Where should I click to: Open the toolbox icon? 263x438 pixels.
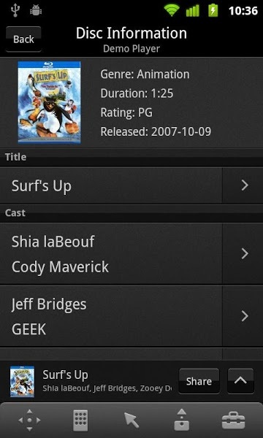tap(233, 420)
